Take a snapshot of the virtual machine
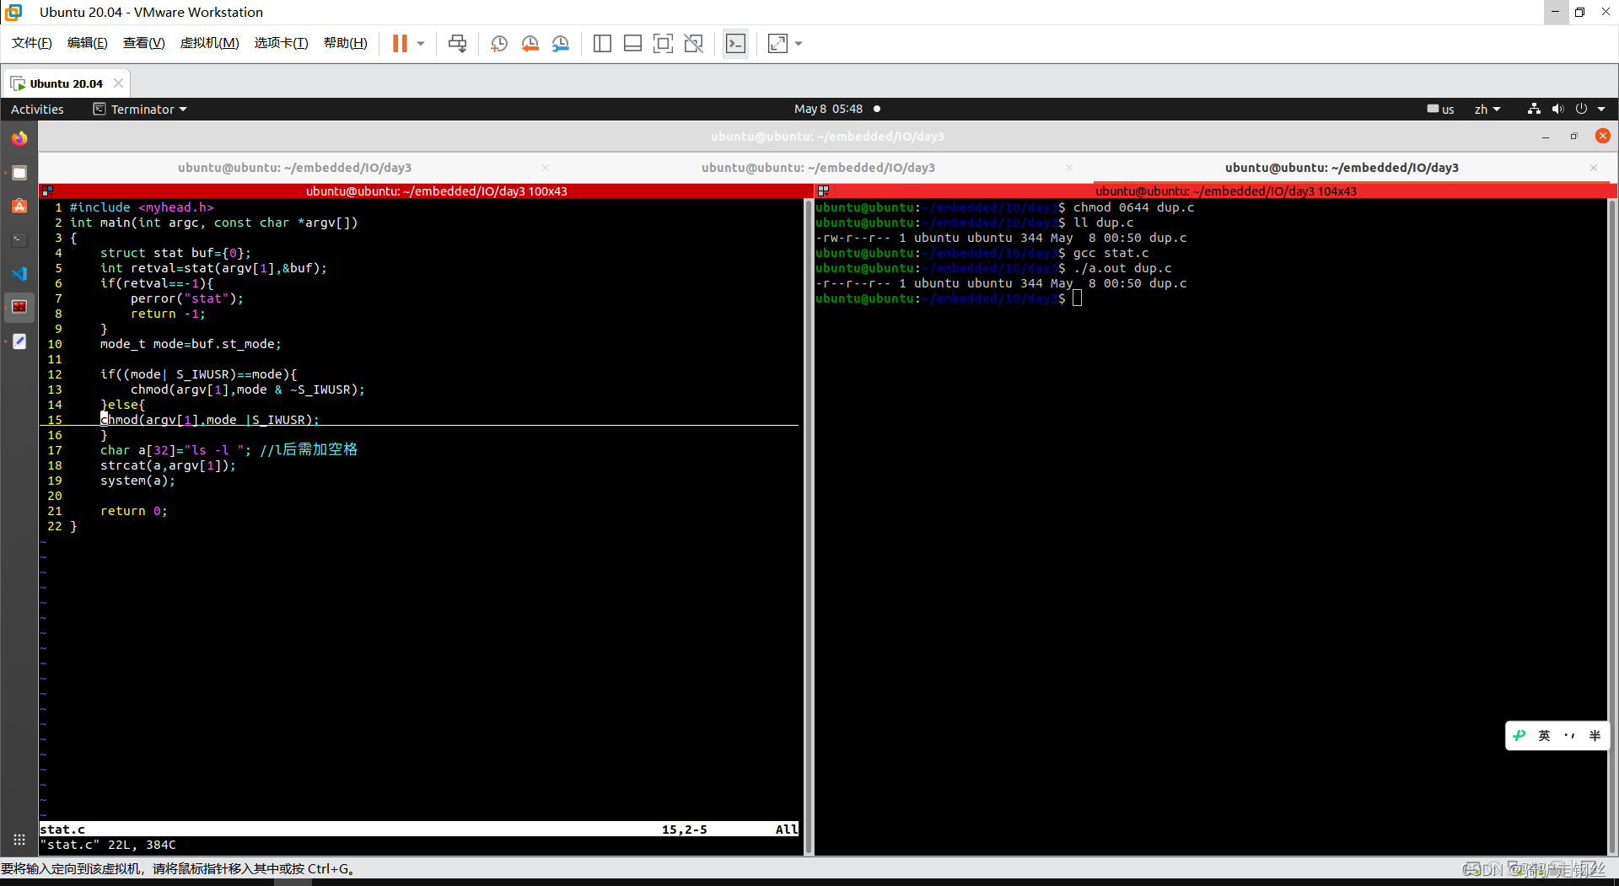The image size is (1619, 886). [499, 44]
